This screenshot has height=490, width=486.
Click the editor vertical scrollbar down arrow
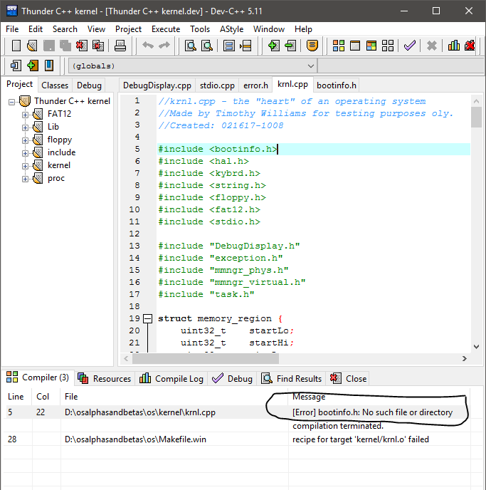pos(476,347)
